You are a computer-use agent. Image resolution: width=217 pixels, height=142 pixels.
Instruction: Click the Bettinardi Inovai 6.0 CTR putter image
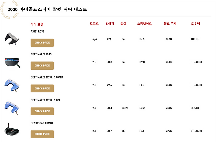tap(12, 85)
